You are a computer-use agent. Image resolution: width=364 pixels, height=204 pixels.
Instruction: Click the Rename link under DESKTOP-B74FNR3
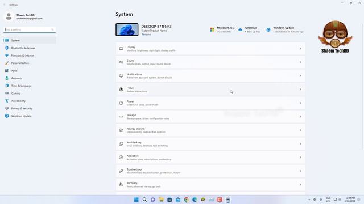pos(146,35)
